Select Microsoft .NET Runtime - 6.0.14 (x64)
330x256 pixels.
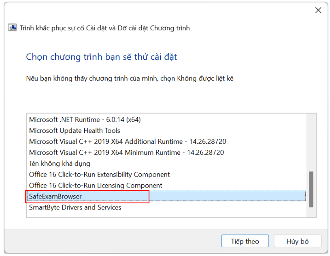pos(85,119)
